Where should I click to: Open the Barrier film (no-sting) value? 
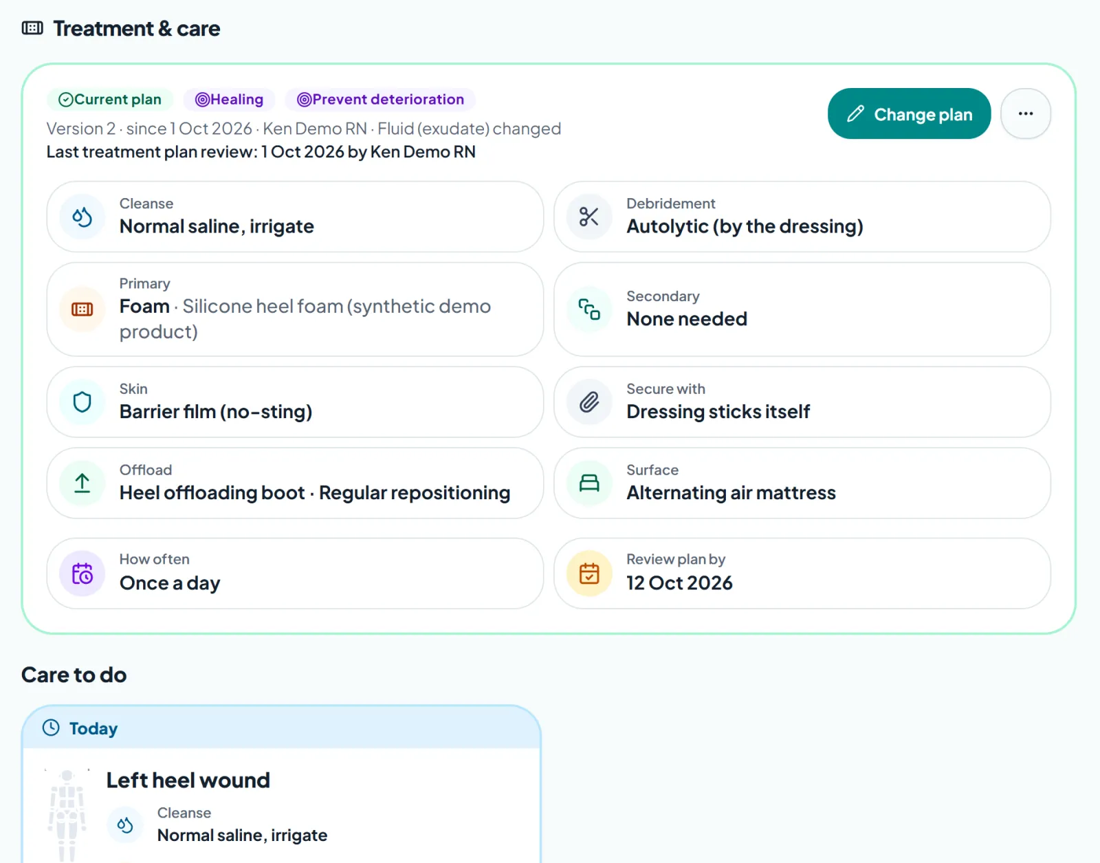pos(216,411)
